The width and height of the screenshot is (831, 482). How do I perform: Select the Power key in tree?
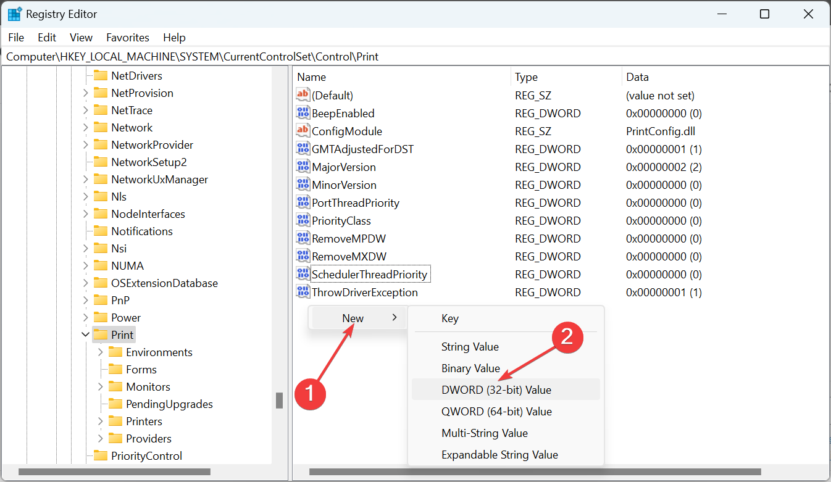(x=126, y=317)
